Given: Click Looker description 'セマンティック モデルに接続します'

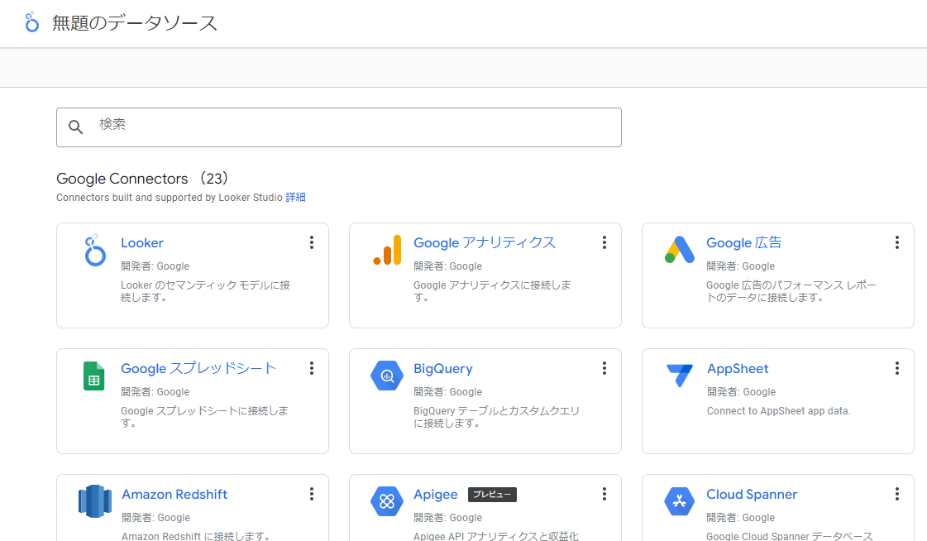Looking at the screenshot, I should 205,291.
